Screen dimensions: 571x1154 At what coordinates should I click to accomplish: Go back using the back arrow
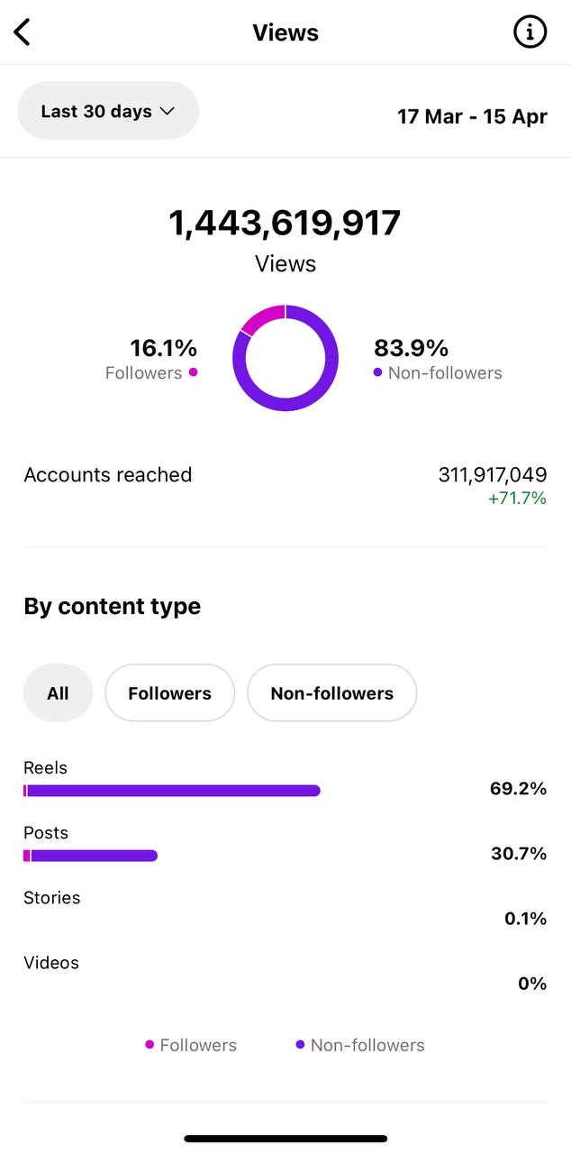23,33
